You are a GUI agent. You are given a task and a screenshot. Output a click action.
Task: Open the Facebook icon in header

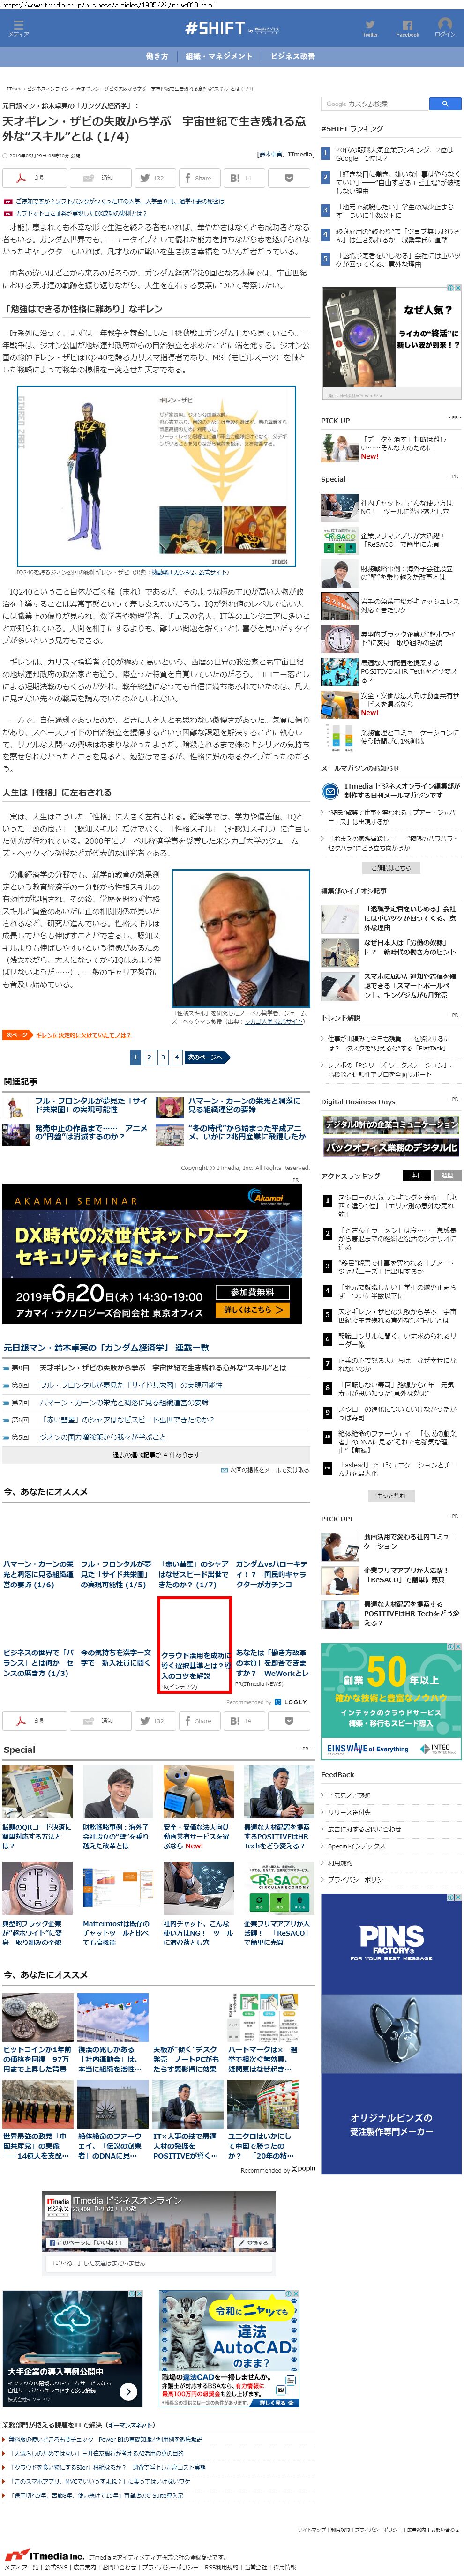tap(407, 28)
